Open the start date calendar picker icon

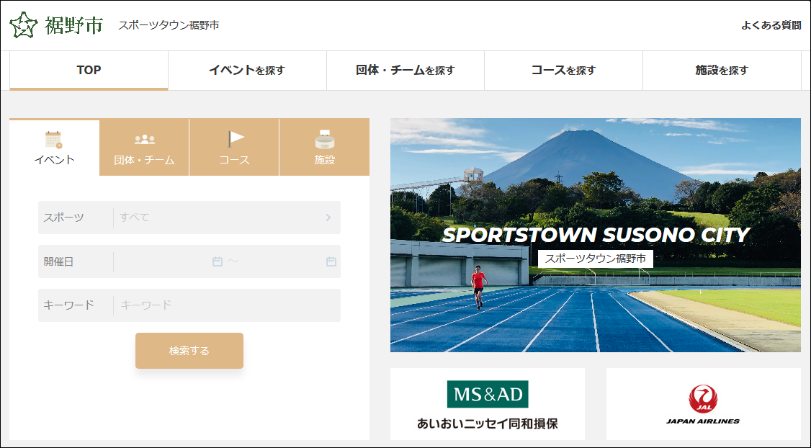(x=217, y=261)
